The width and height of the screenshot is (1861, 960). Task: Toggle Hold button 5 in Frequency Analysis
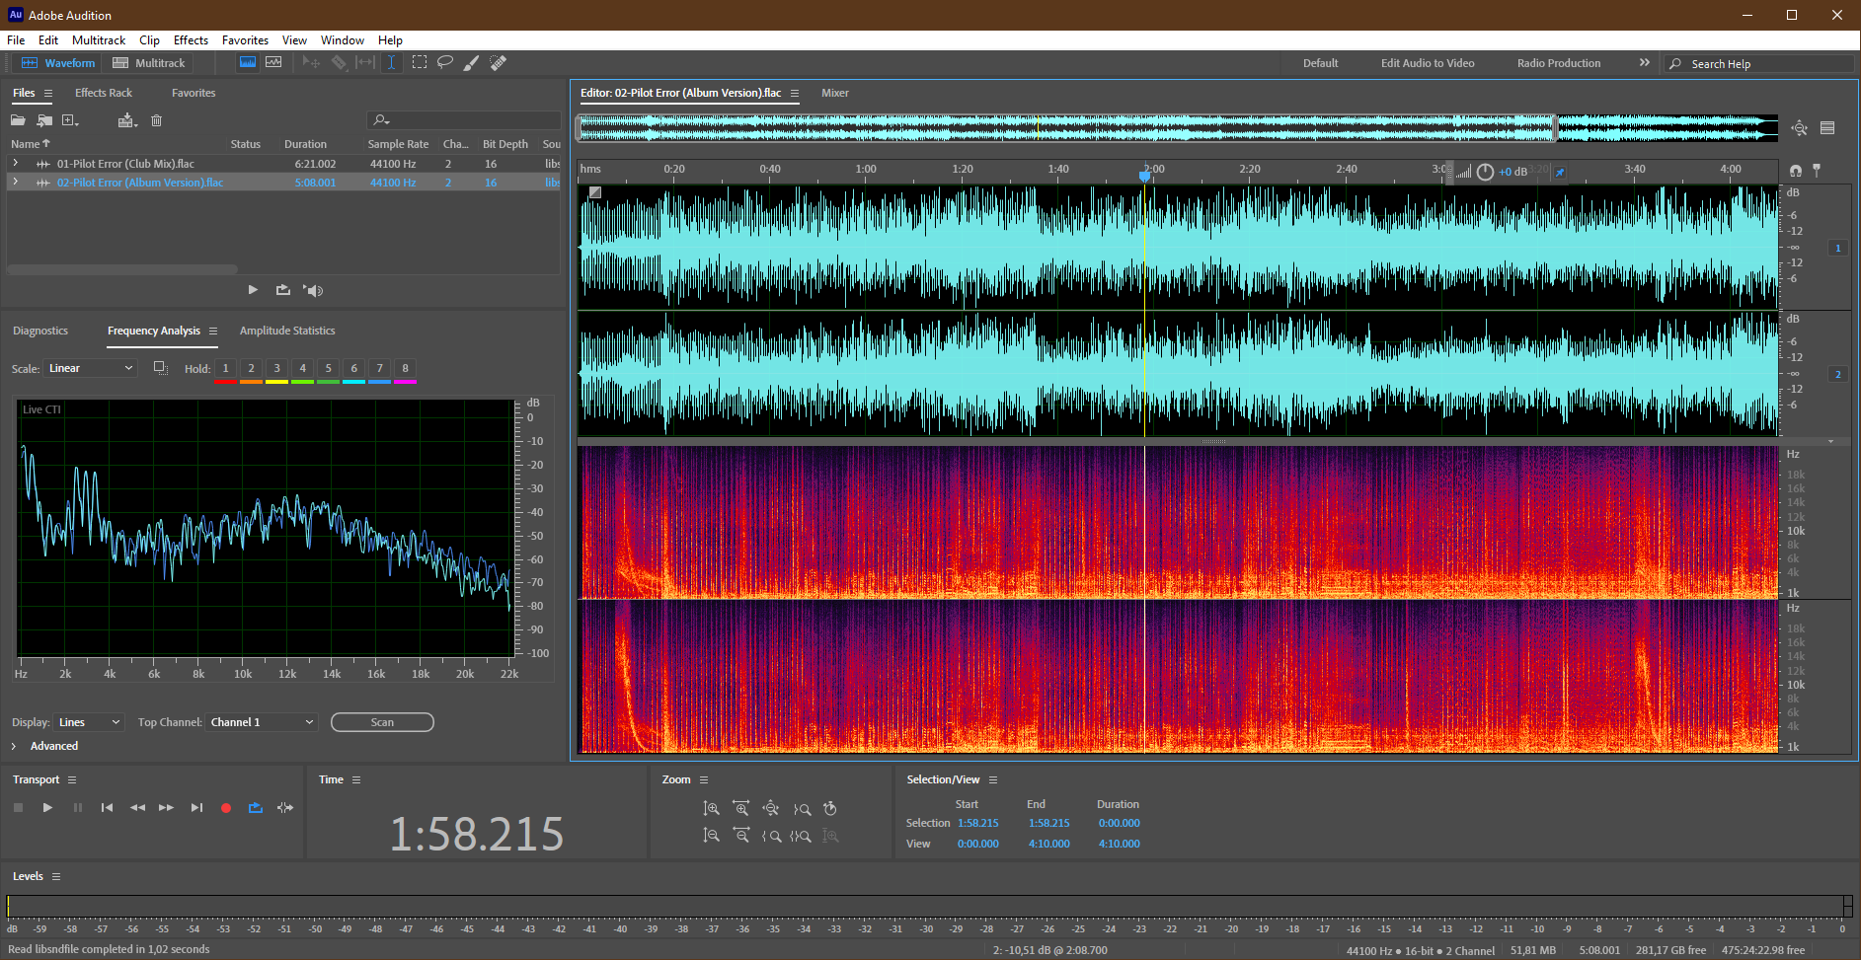[328, 368]
